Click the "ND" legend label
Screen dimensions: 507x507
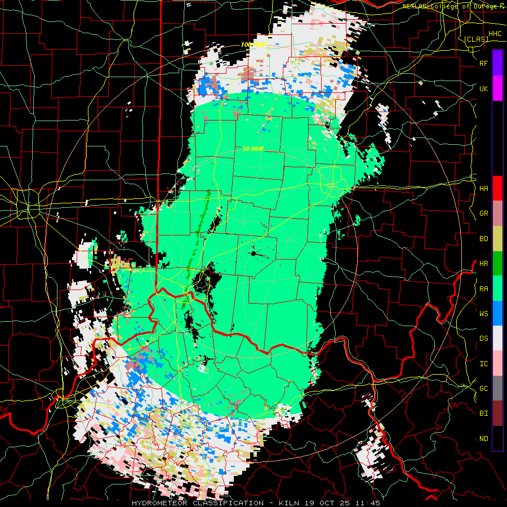pyautogui.click(x=484, y=439)
